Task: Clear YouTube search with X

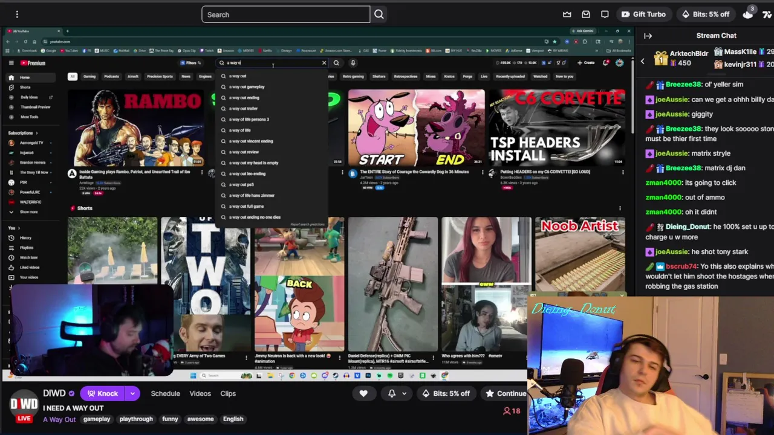Action: (324, 63)
